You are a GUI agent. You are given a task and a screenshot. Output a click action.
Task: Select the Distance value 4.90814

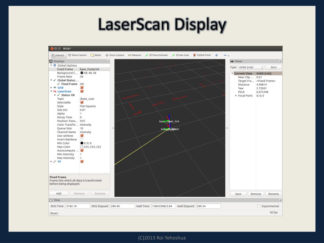[261, 84]
